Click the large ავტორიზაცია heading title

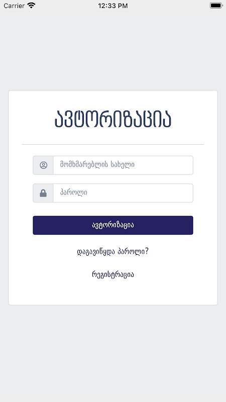pyautogui.click(x=112, y=120)
